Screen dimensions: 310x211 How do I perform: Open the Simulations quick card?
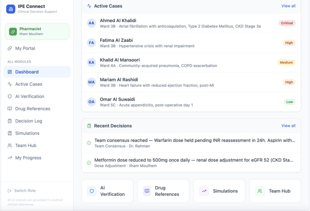tap(219, 191)
